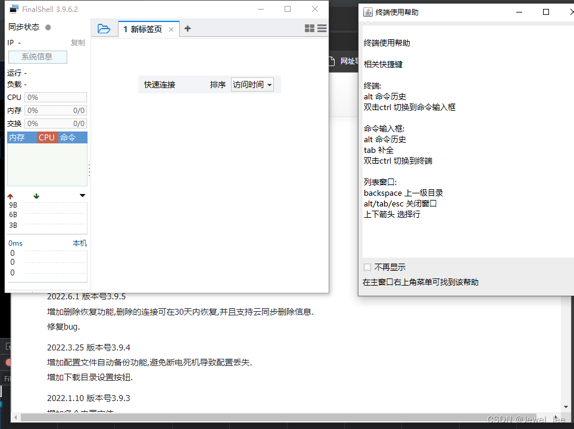Open the 访问时间 sort dropdown
This screenshot has height=429, width=574.
pyautogui.click(x=252, y=84)
